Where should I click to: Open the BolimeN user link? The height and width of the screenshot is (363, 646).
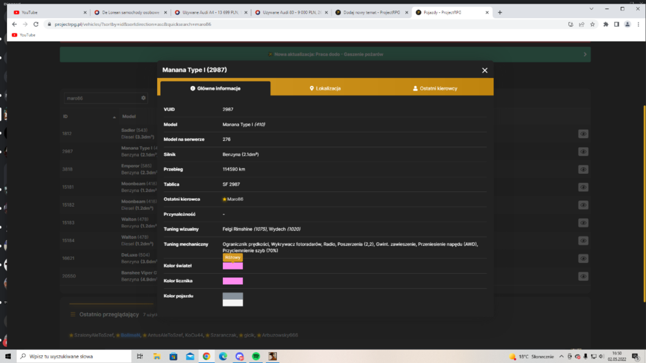click(x=130, y=335)
